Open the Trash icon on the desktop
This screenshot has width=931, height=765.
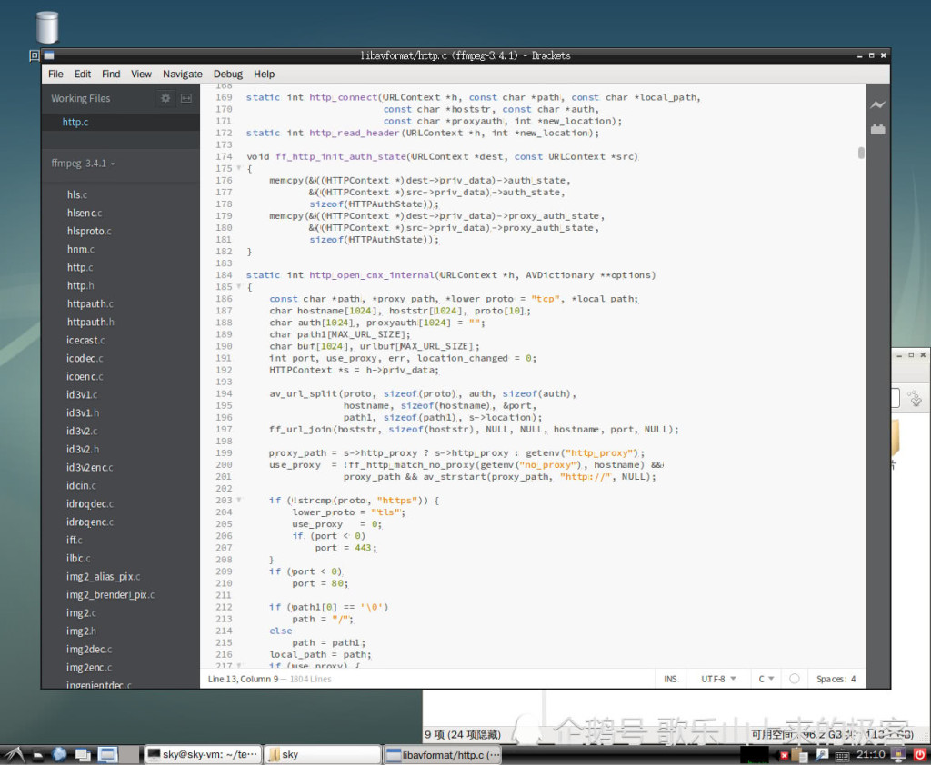tap(47, 27)
